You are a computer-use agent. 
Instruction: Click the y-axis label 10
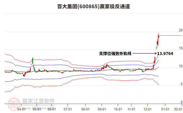(x=181, y=66)
